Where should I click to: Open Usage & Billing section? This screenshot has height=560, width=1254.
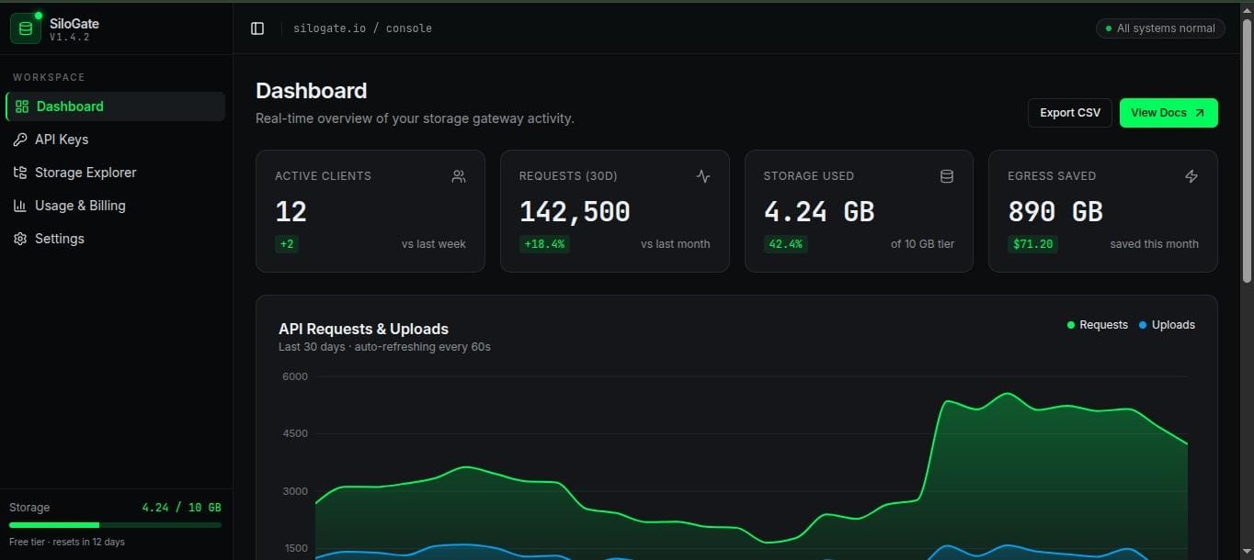coord(115,206)
